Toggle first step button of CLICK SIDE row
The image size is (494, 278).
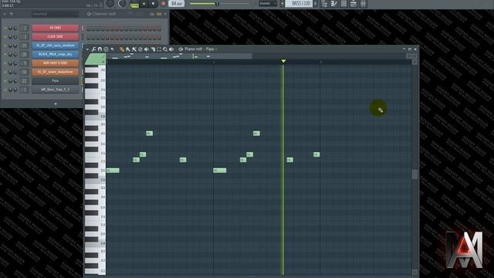click(x=89, y=37)
